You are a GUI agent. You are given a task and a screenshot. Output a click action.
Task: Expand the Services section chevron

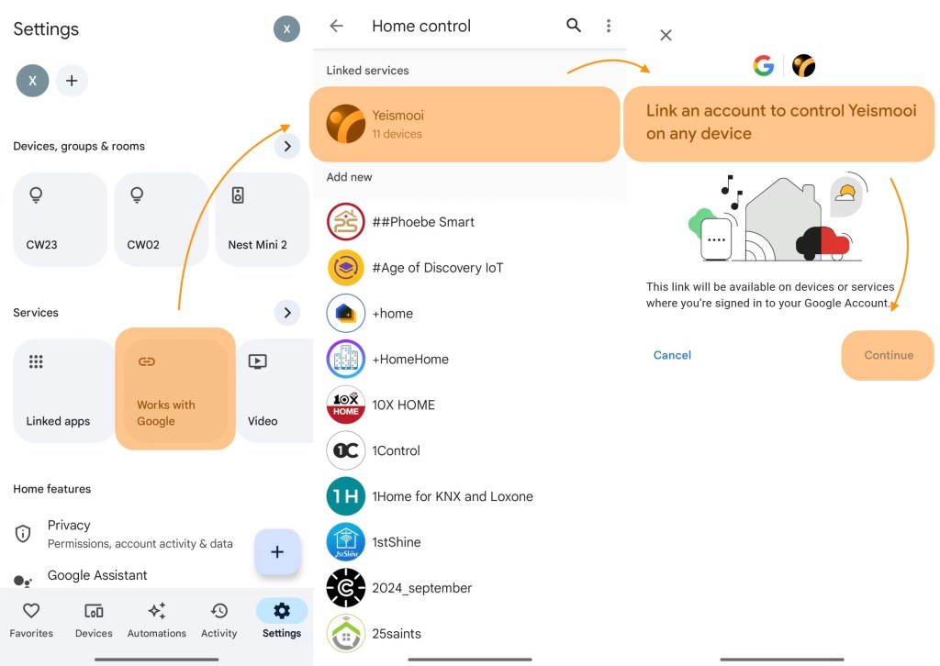coord(287,313)
